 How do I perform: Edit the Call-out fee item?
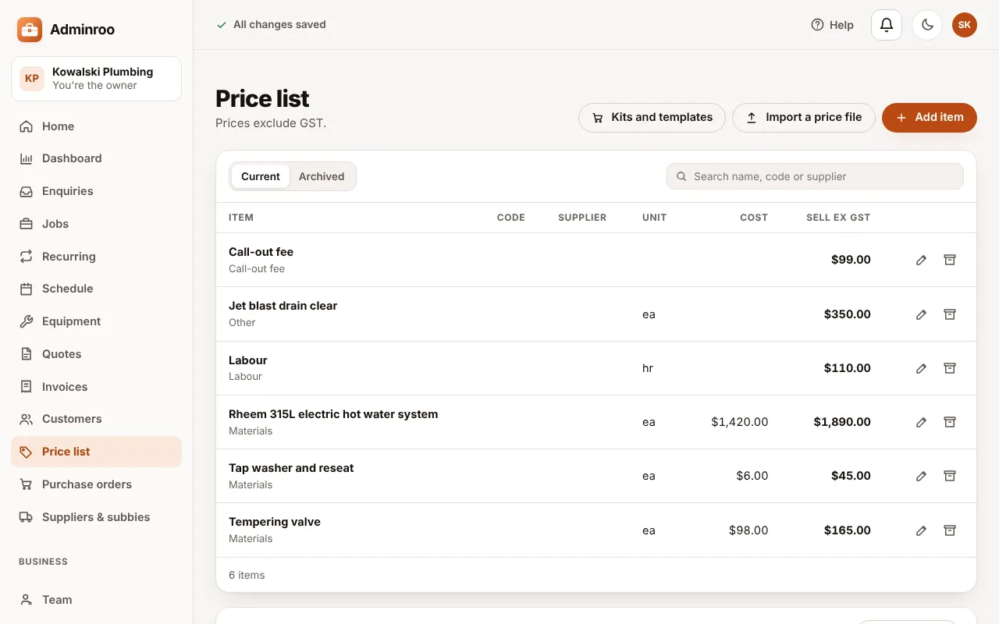pyautogui.click(x=921, y=260)
